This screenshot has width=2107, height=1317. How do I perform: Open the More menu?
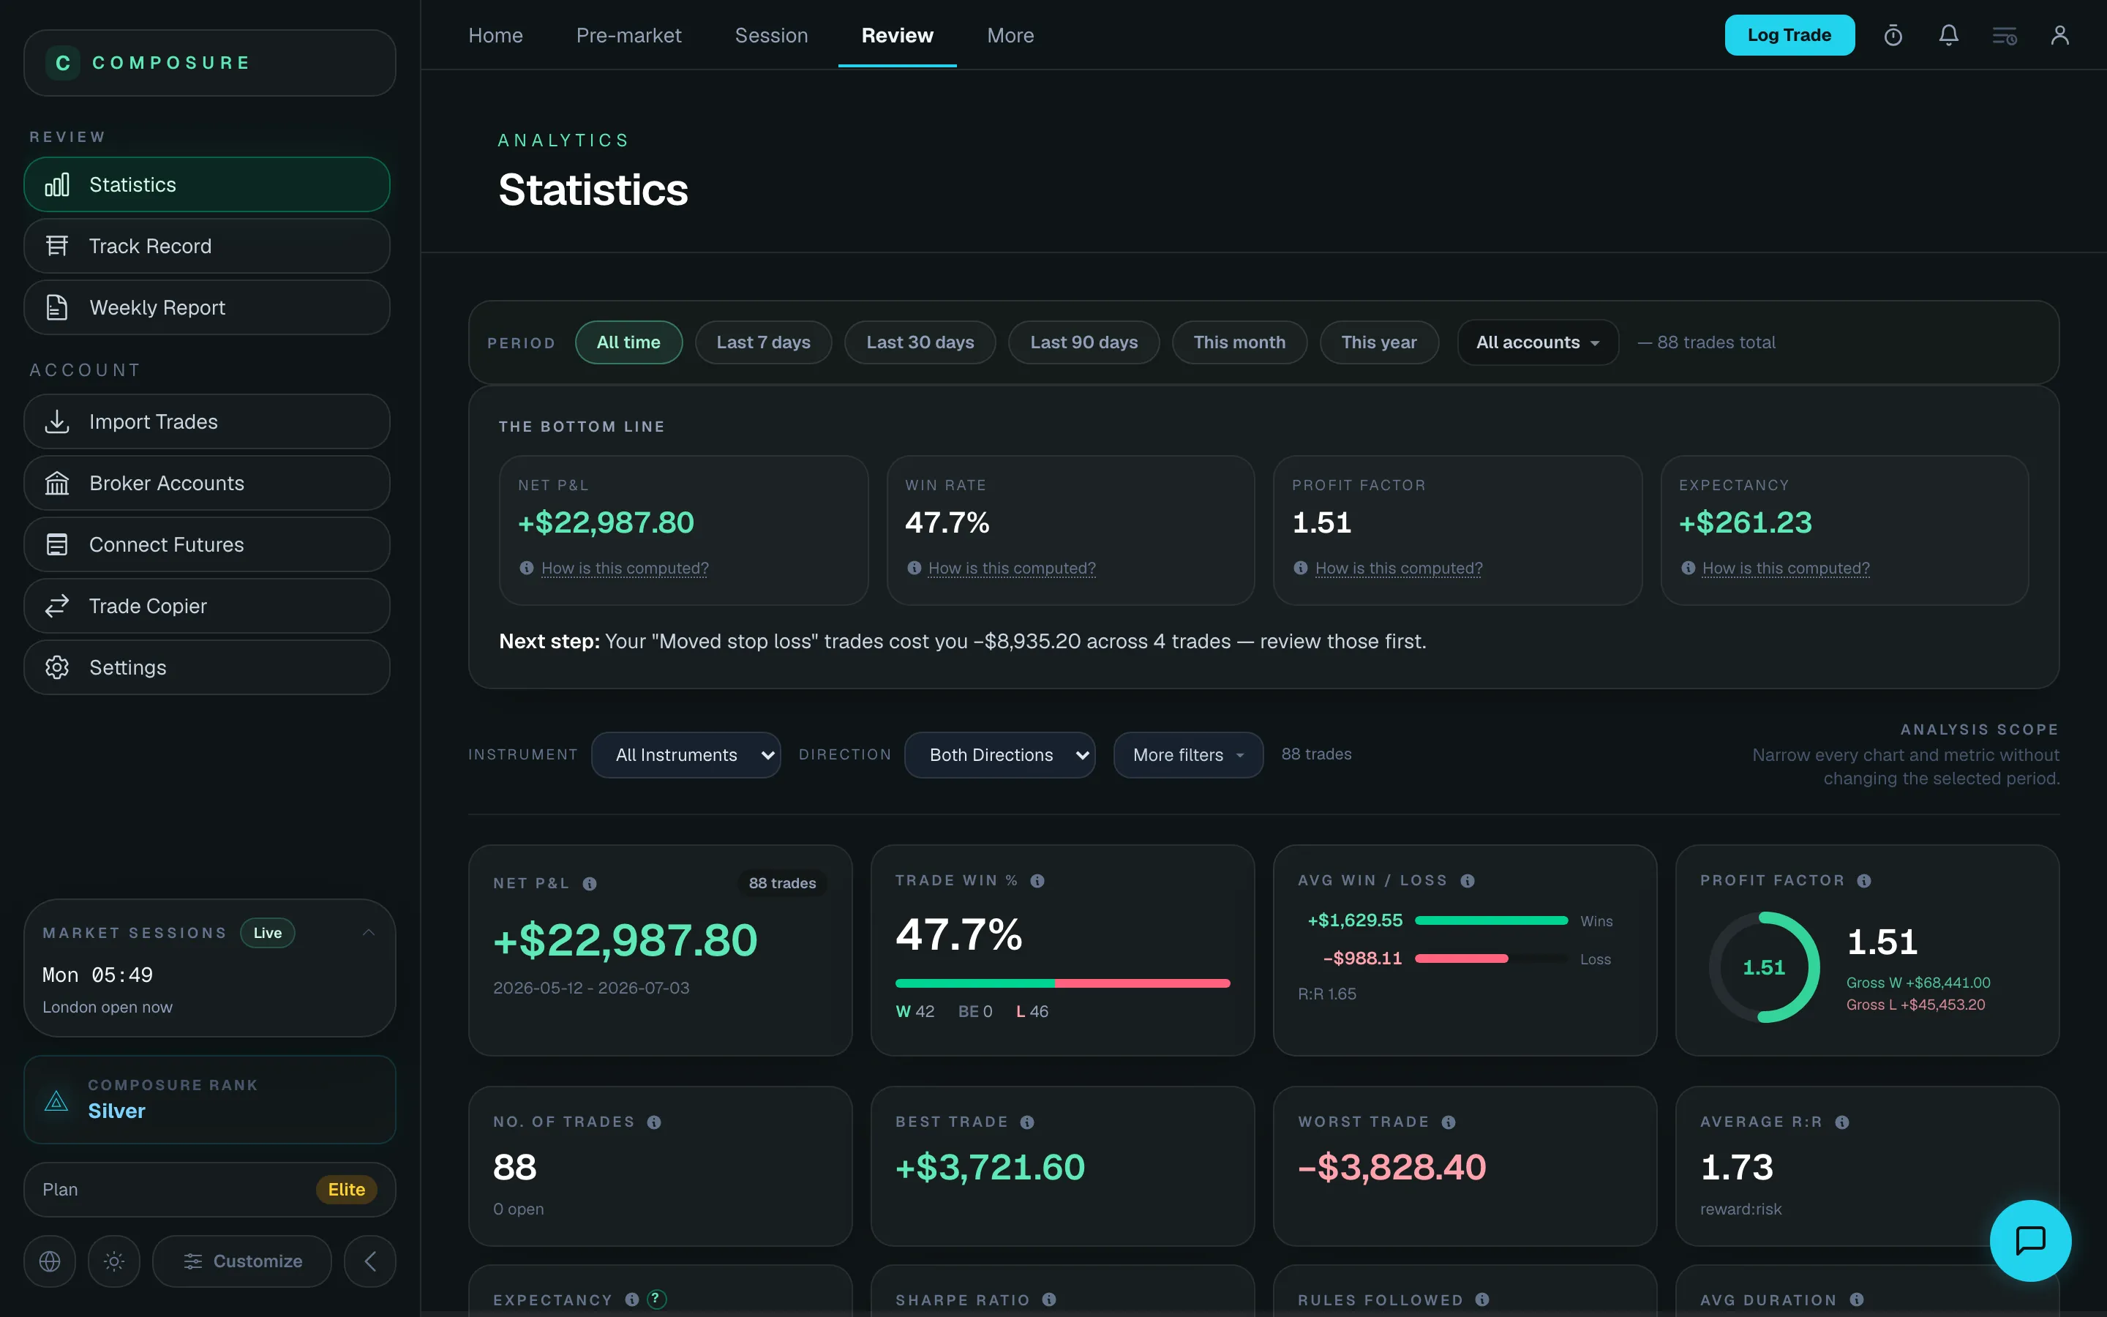click(x=1010, y=36)
